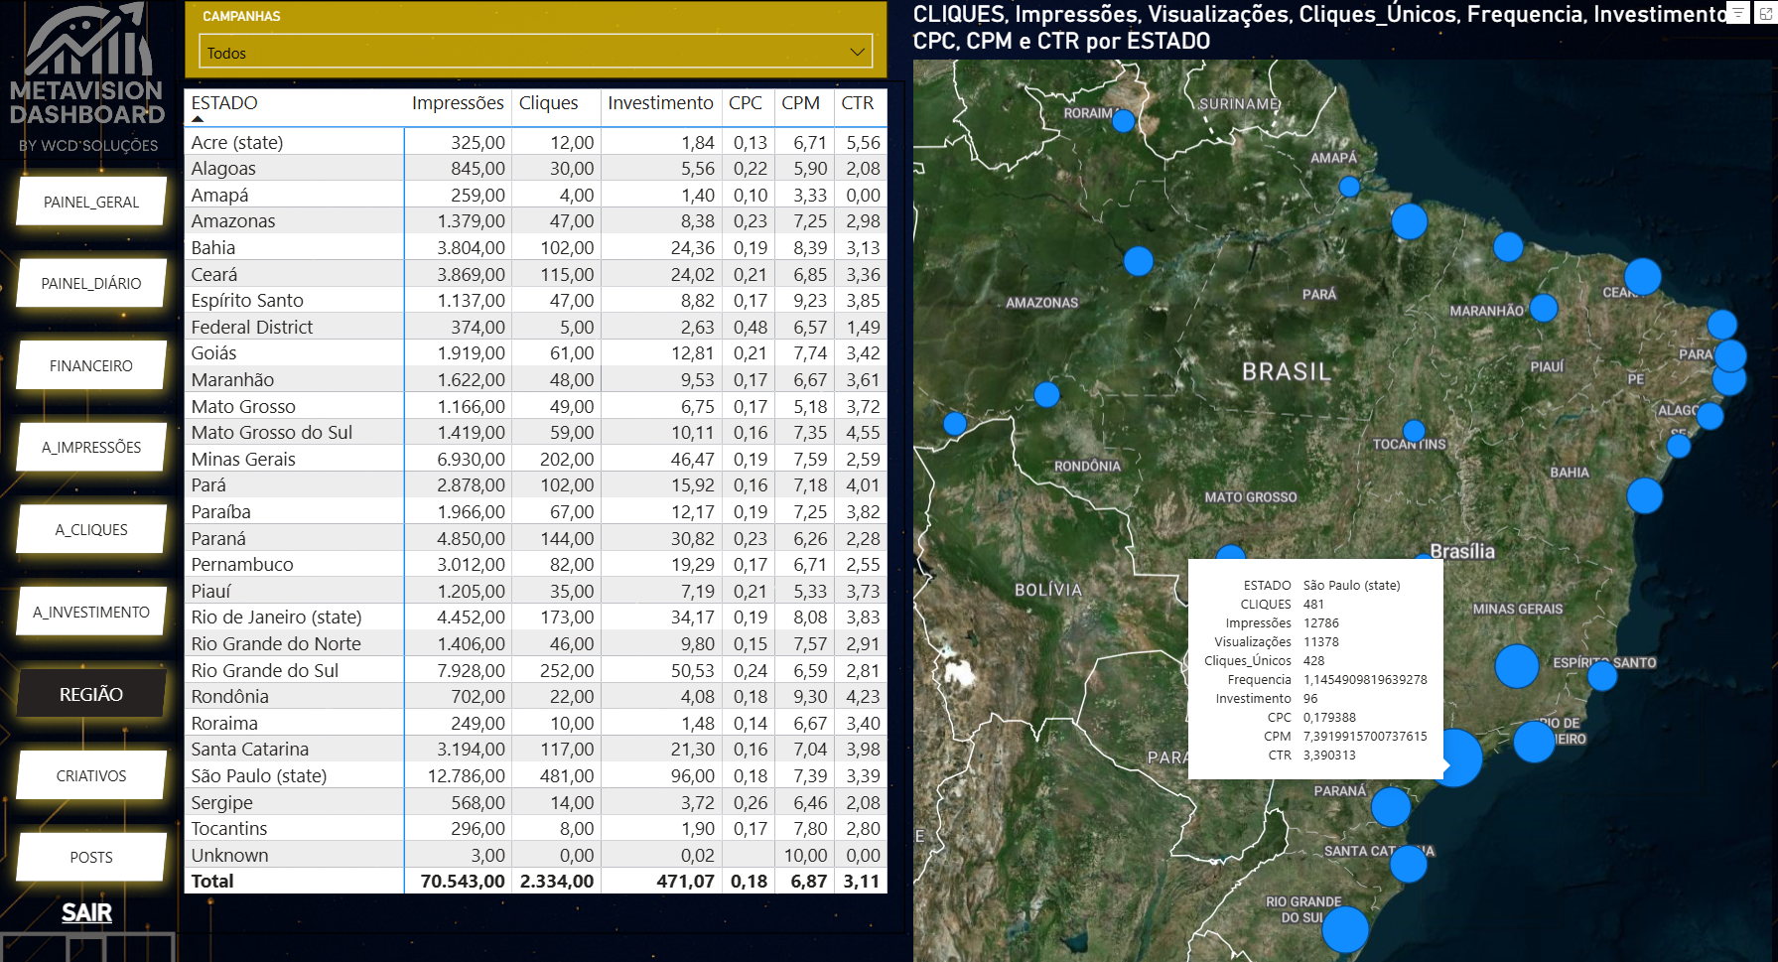Select the São Paulo (state) table row

259,776
